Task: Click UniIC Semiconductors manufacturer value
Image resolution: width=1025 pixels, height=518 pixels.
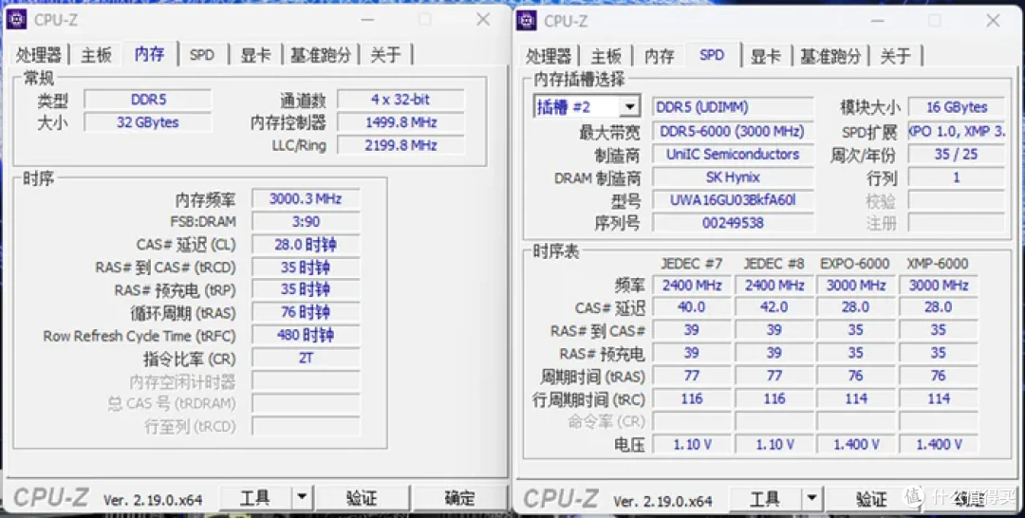Action: point(733,154)
